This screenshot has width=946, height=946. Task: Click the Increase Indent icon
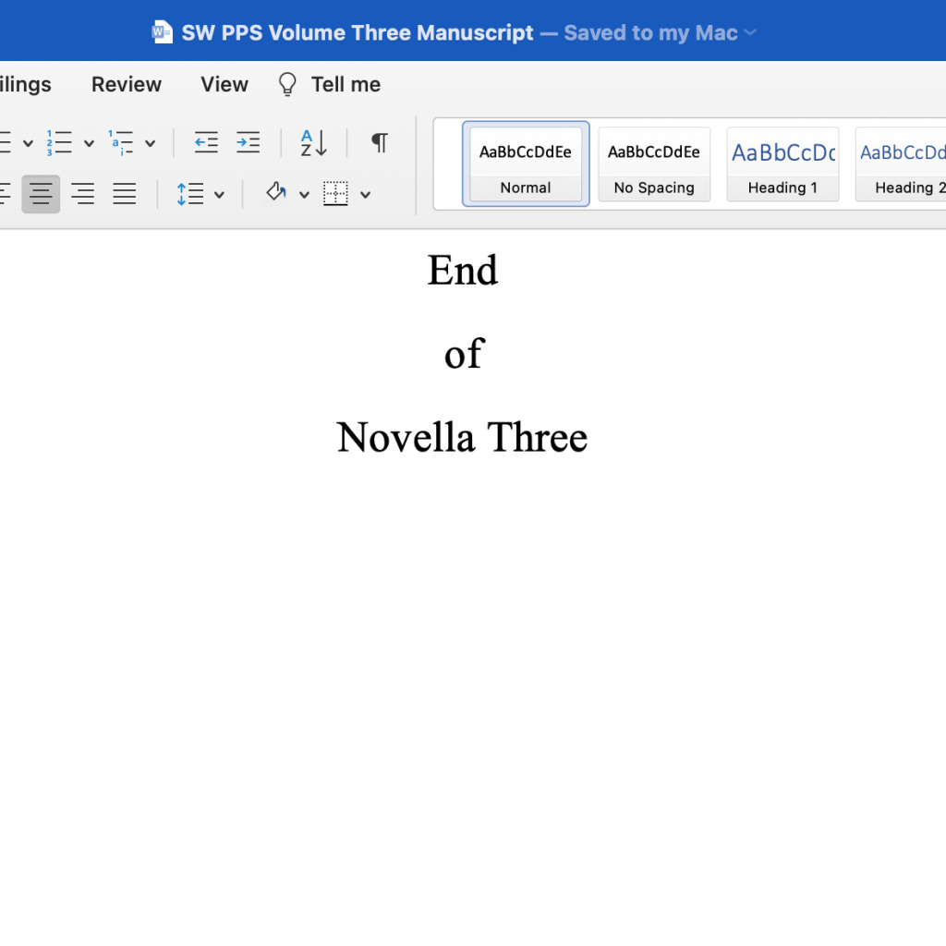248,142
